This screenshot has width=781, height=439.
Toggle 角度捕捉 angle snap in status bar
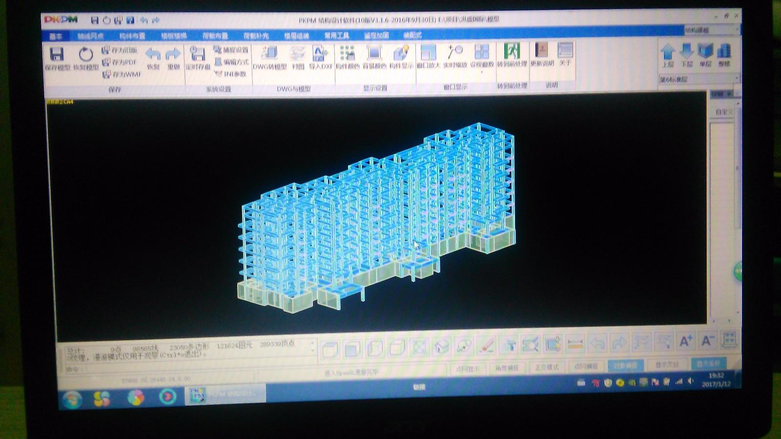click(x=507, y=368)
